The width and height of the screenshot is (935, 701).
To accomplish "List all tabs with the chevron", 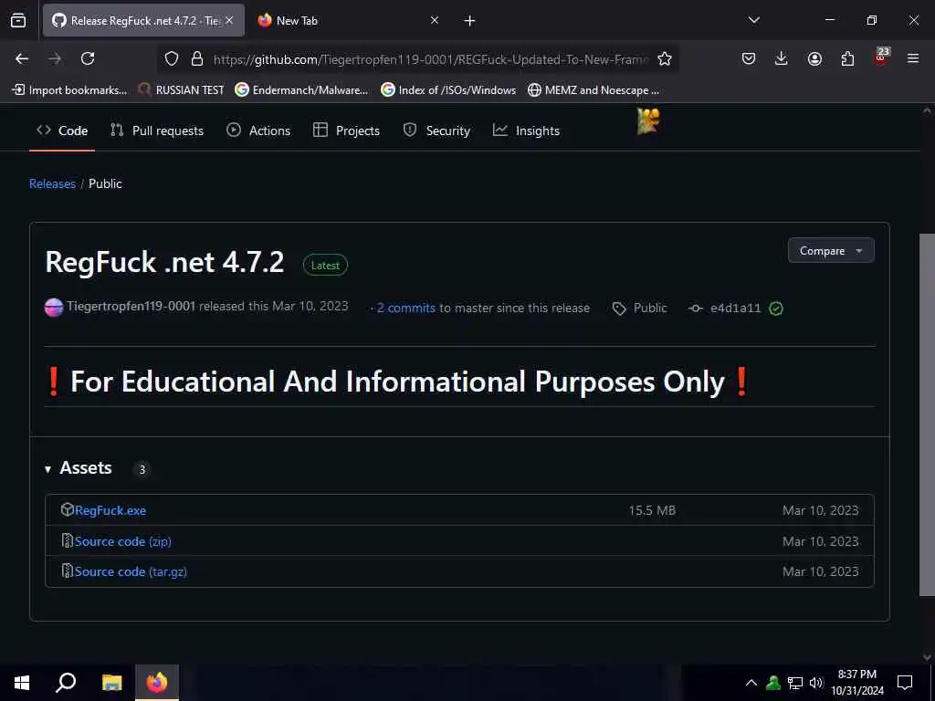I will click(754, 20).
